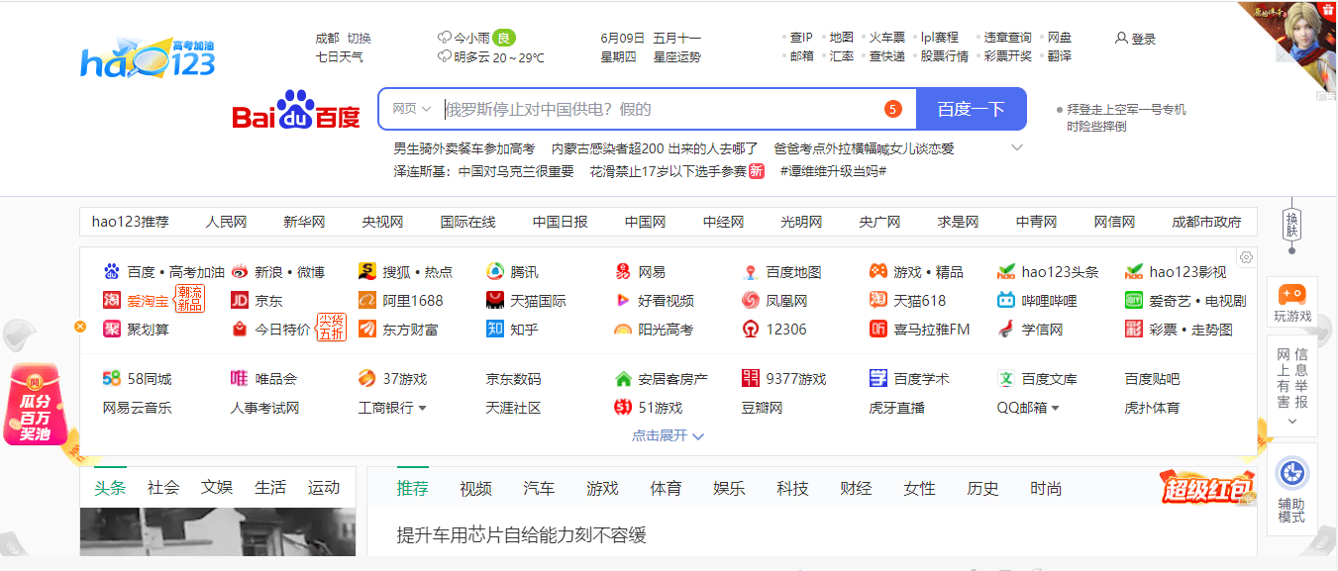Click 切换 to change city from 成都

coord(360,38)
